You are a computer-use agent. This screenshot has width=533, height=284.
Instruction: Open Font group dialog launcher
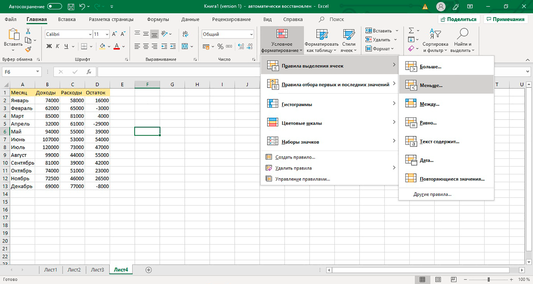coord(126,59)
